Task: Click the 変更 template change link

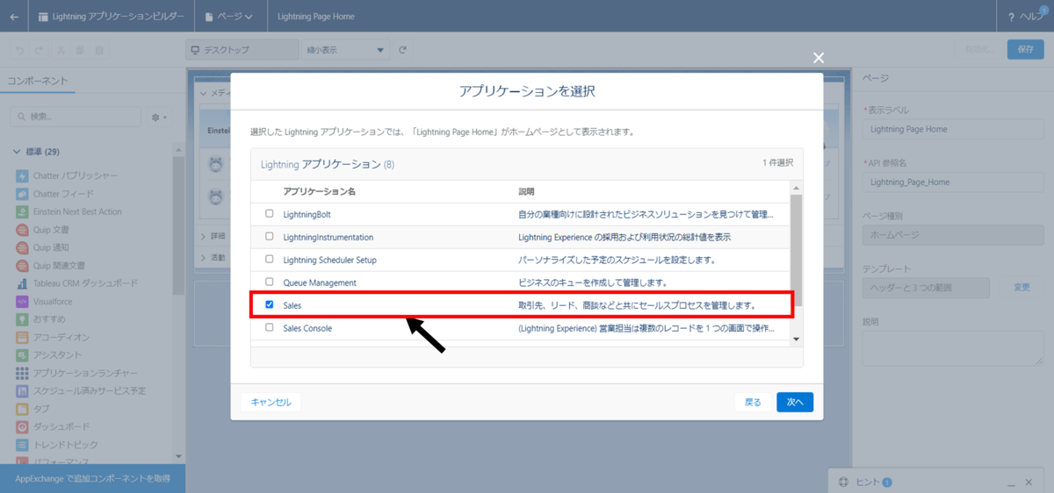Action: 1022,287
